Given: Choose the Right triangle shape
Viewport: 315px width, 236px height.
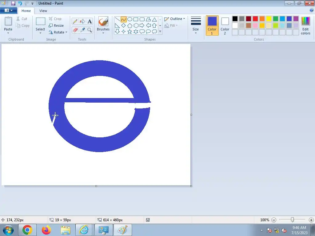Looking at the screenshot, I should tap(118, 26).
